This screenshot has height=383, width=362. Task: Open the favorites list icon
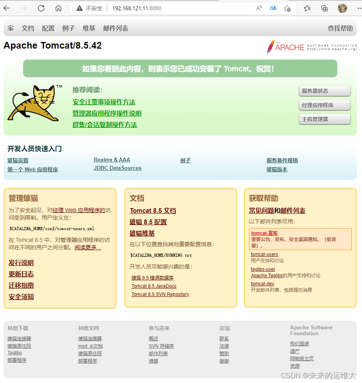tap(307, 8)
